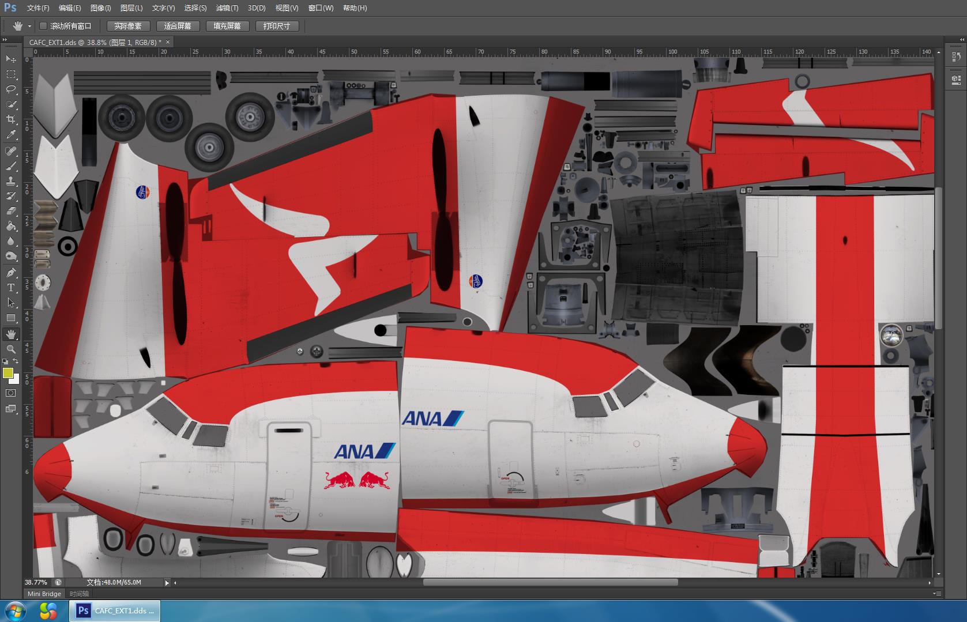Select the Brush tool
The image size is (967, 622).
pyautogui.click(x=11, y=166)
